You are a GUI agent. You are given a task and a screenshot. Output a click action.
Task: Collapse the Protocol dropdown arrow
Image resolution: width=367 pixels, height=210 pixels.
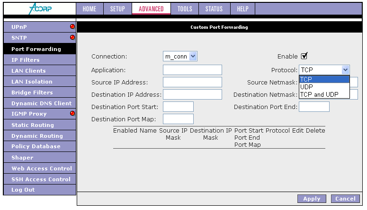coord(345,70)
